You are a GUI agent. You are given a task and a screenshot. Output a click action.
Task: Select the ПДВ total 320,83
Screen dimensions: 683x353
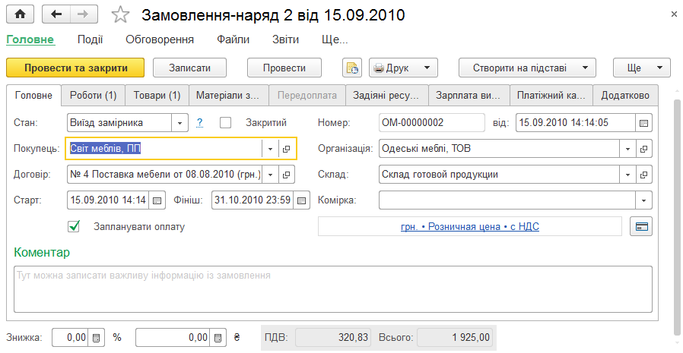coord(333,337)
